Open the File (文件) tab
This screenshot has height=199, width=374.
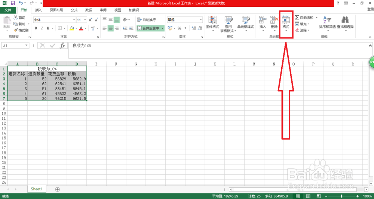pyautogui.click(x=8, y=10)
